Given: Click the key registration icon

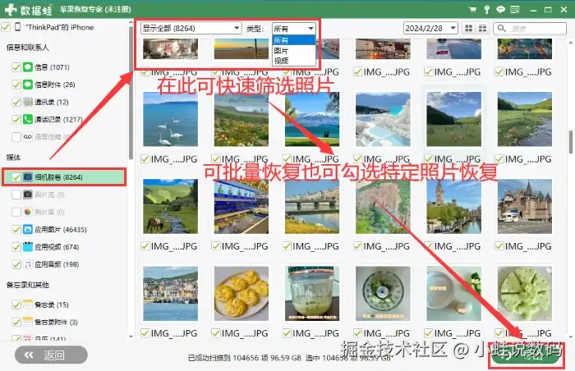Looking at the screenshot, I should [486, 10].
